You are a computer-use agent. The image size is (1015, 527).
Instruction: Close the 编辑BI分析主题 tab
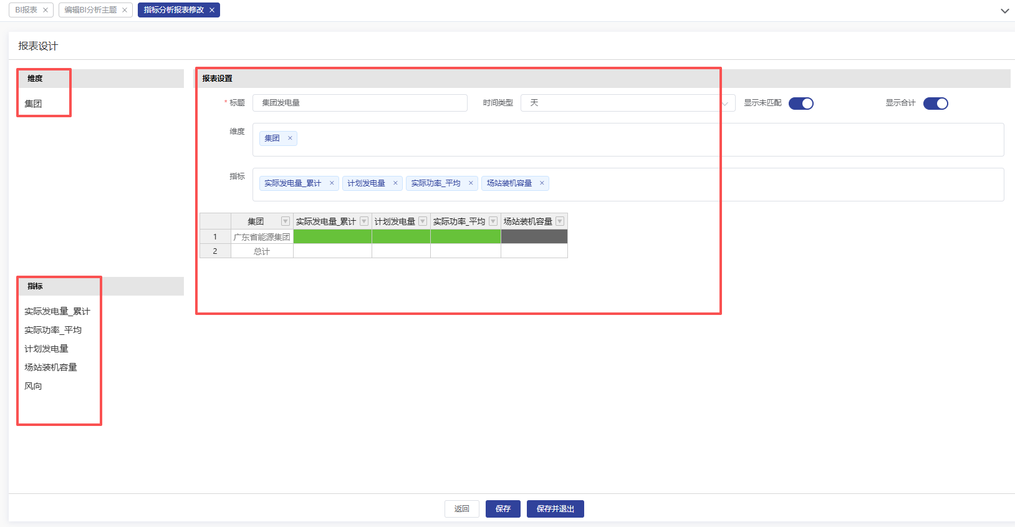click(x=125, y=10)
